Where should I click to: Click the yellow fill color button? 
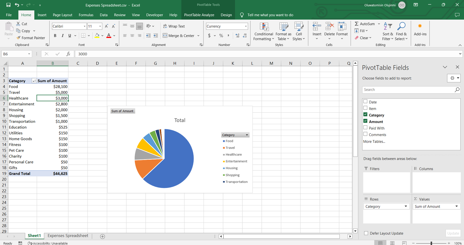coord(97,36)
